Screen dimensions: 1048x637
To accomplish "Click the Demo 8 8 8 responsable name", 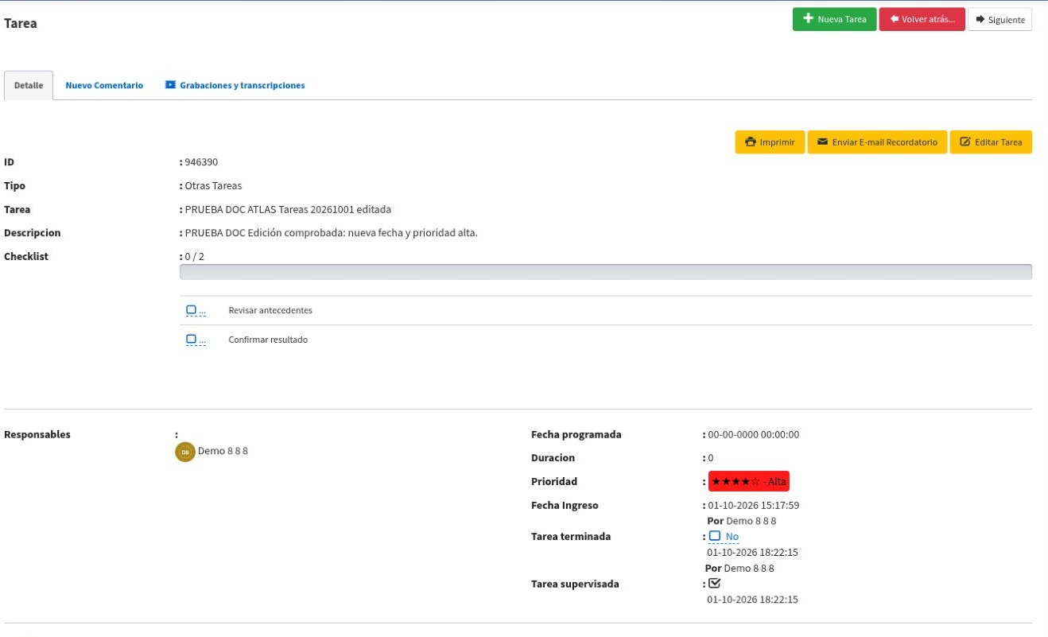I will (223, 451).
